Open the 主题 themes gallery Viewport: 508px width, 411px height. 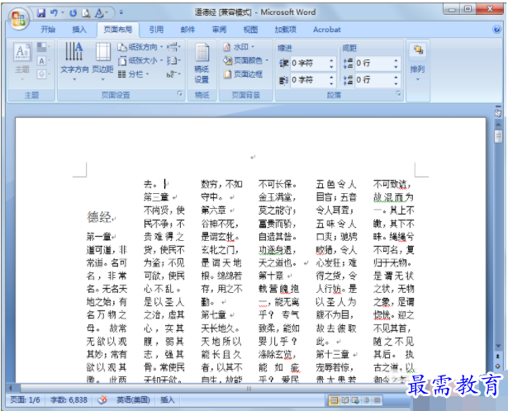tap(22, 62)
